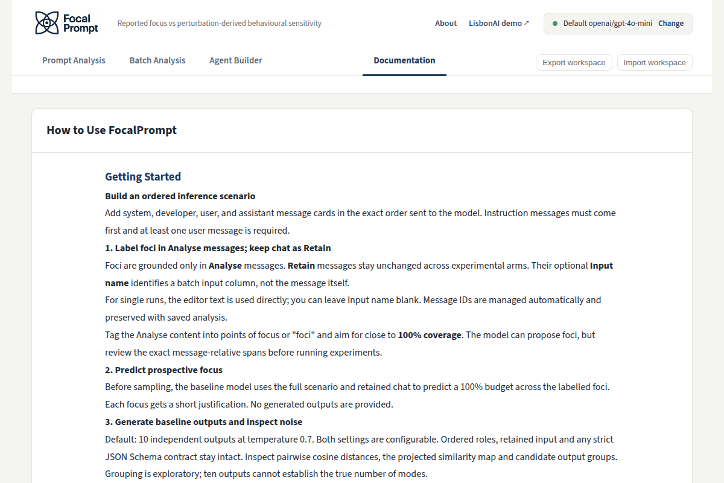Screen dimensions: 724x483
Task: Open the LisbonAI demo external link
Action: (499, 24)
